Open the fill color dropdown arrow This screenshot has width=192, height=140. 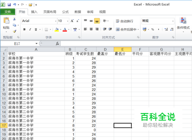pos(60,30)
